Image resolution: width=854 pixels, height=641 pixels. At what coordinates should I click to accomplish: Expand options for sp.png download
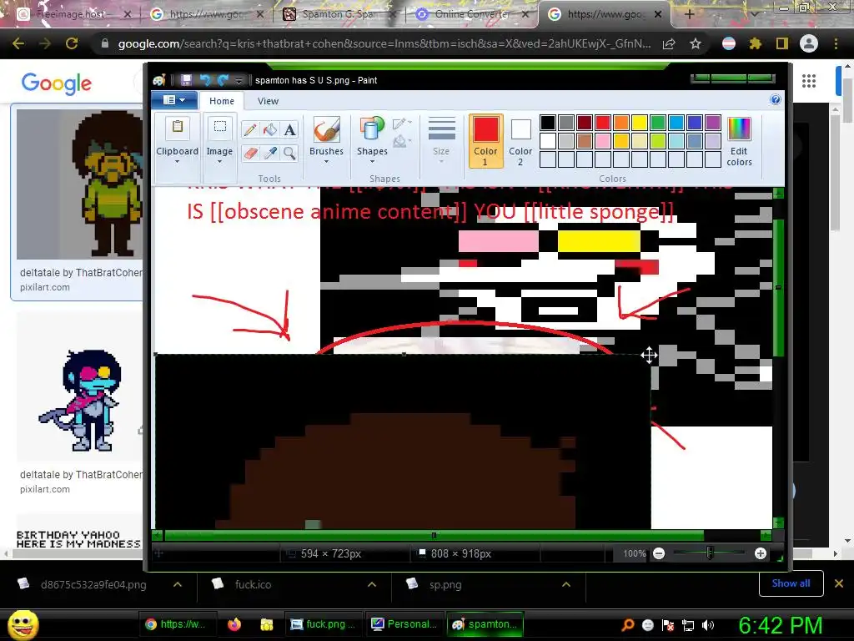coord(566,584)
